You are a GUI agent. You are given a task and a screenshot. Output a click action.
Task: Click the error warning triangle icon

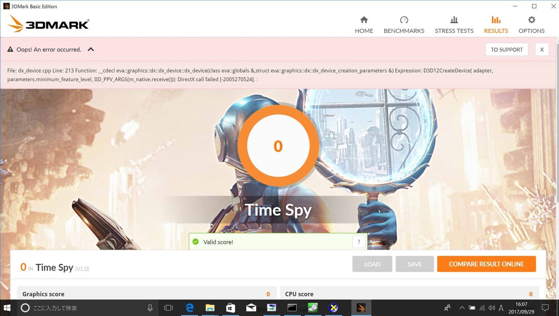click(10, 49)
